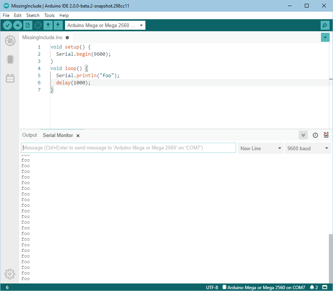Save the sketch with the down-arrow icon
Viewport: 333px width, 291px height.
click(58, 25)
